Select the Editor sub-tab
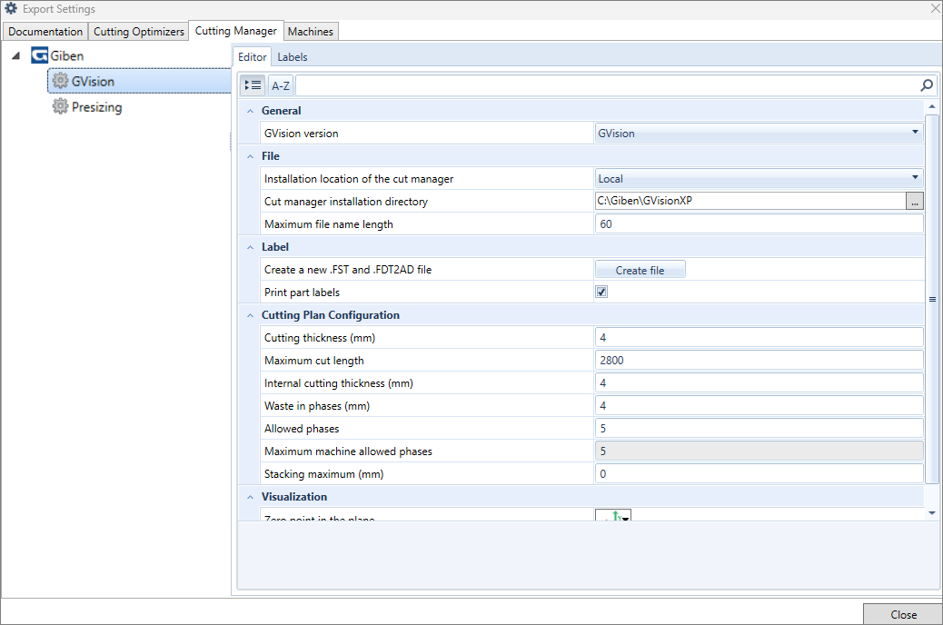The image size is (943, 625). 252,56
